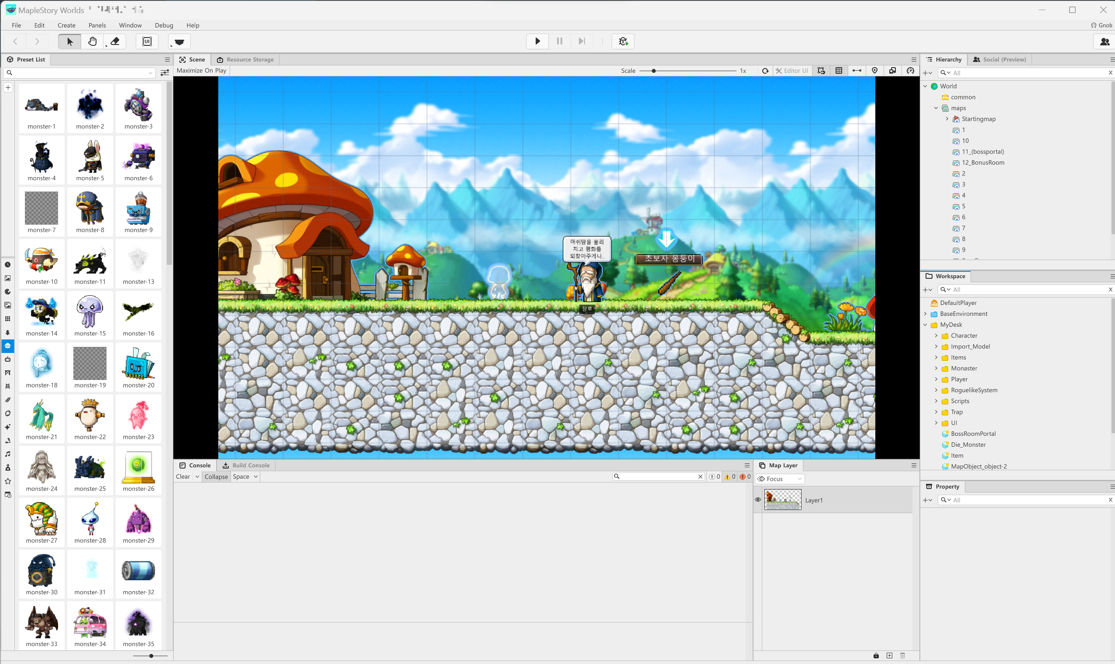Choose the eraser tool
The width and height of the screenshot is (1115, 664).
115,41
